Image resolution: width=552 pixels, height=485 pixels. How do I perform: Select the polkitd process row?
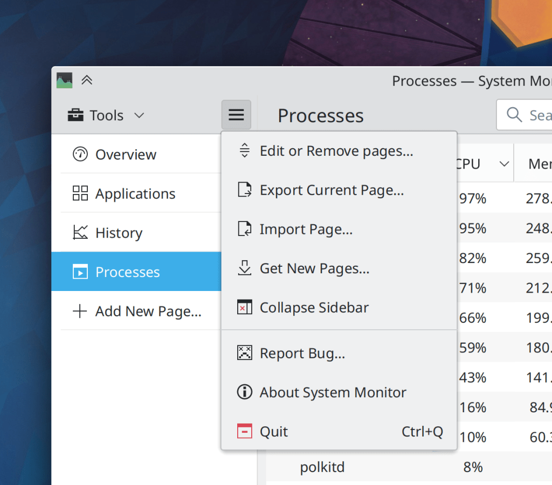pos(321,467)
